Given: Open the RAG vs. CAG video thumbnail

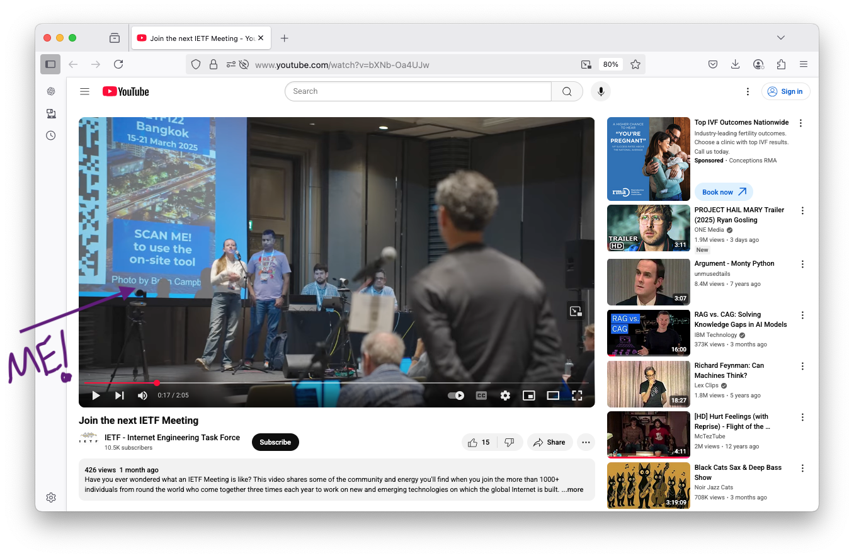Looking at the screenshot, I should coord(649,333).
